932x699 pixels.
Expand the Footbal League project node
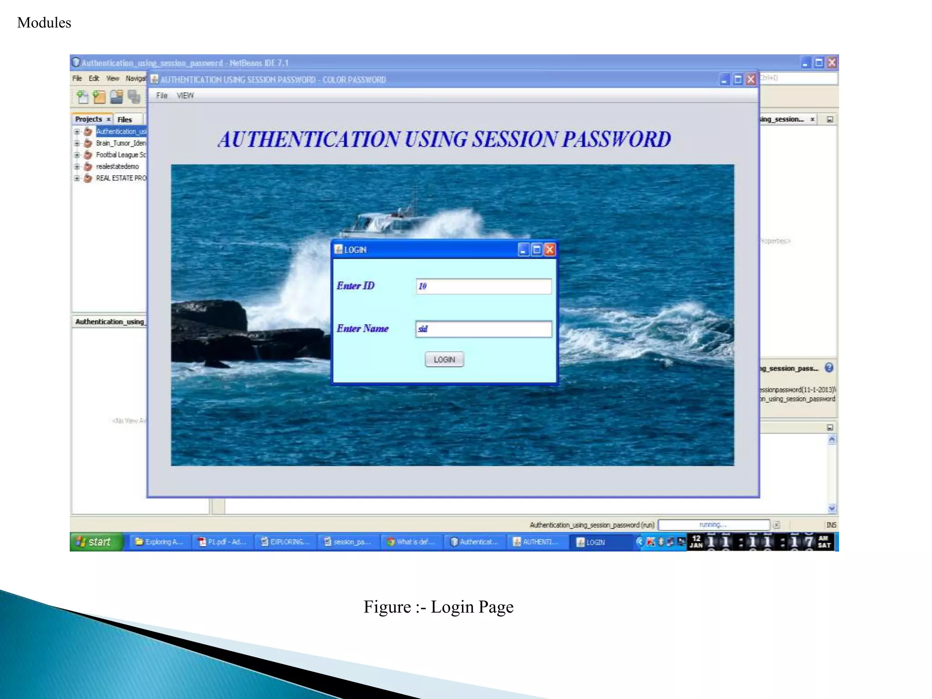[x=77, y=155]
